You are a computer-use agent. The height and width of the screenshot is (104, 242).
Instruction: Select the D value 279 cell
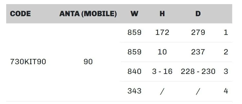tap(198, 33)
